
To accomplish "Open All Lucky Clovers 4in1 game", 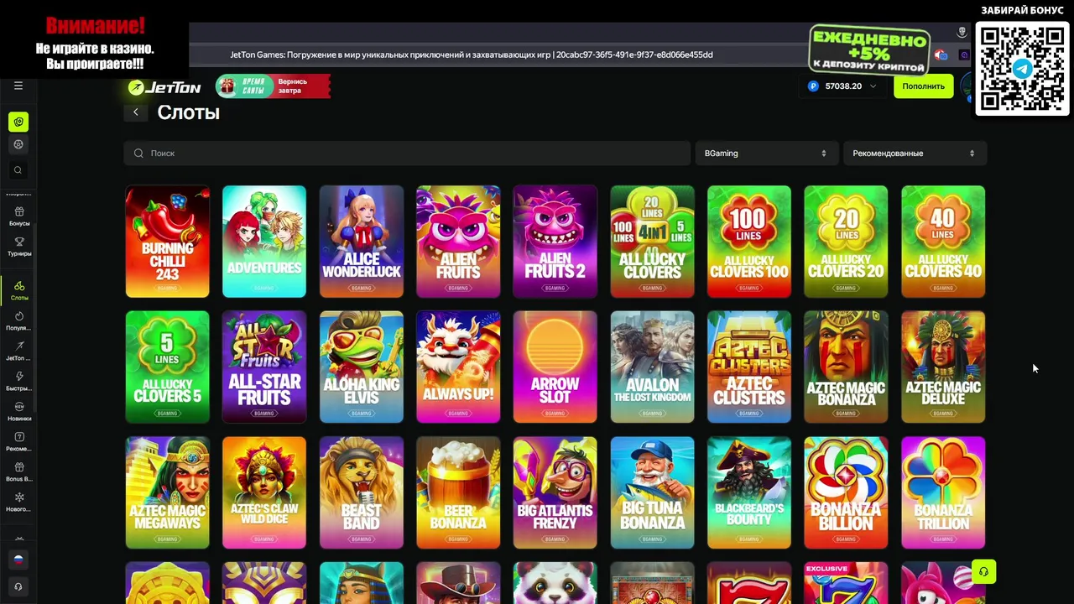I will coord(652,242).
